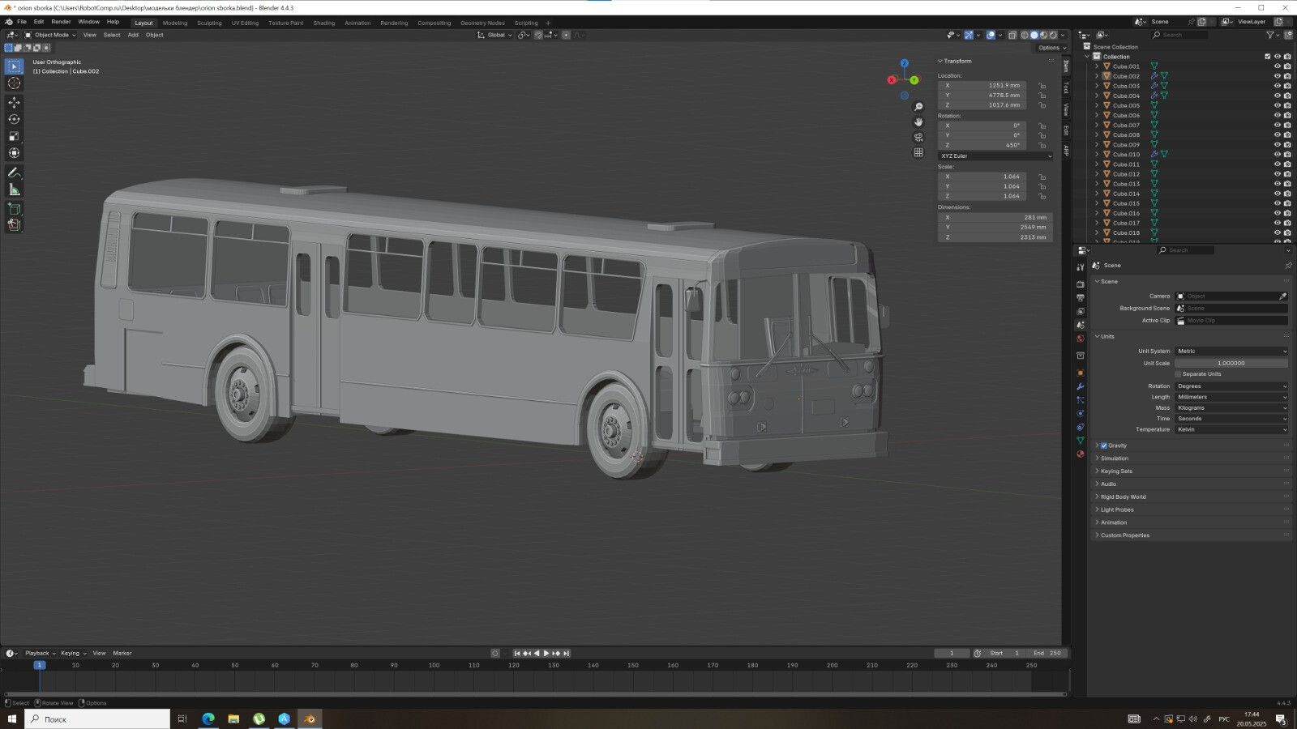This screenshot has height=729, width=1297.
Task: Switch to the Shading workspace tab
Action: click(x=323, y=23)
